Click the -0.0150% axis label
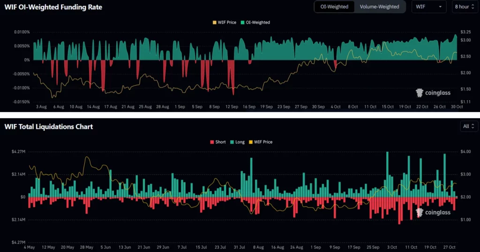The image size is (480, 252). (x=22, y=102)
